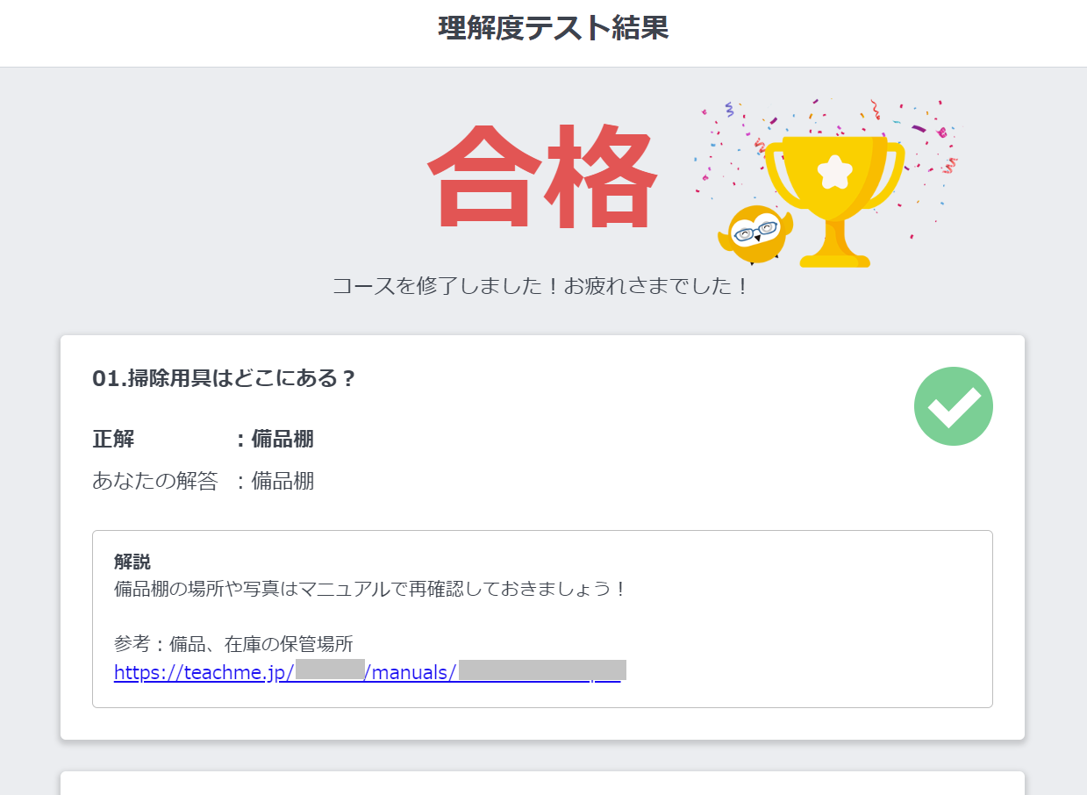Click the trophy base pedestal
Screen dimensions: 1087x795
[x=833, y=261]
